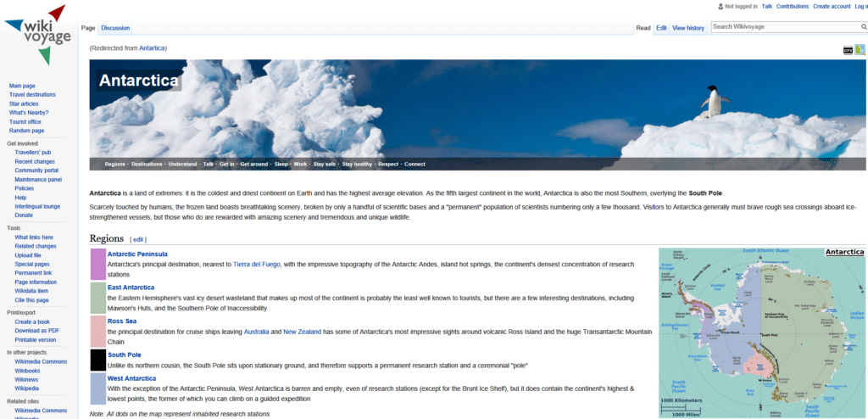This screenshot has width=868, height=419.
Task: Jump to Work in the banner menu
Action: coord(301,164)
